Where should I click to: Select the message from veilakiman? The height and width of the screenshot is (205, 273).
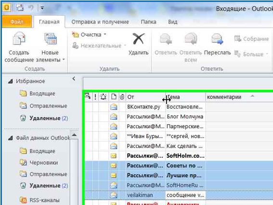[x=179, y=195]
